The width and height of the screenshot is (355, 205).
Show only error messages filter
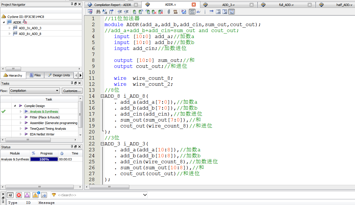19,195
